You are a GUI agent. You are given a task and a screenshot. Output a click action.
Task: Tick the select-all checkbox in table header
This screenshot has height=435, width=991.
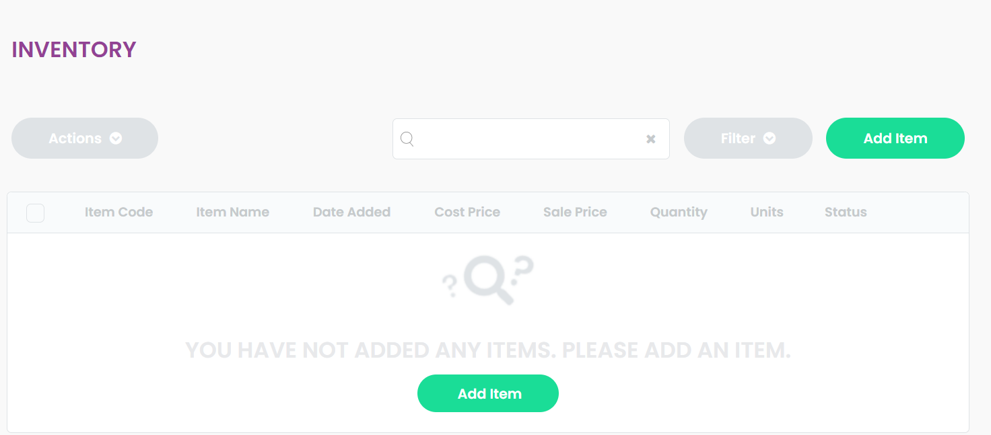pyautogui.click(x=35, y=213)
